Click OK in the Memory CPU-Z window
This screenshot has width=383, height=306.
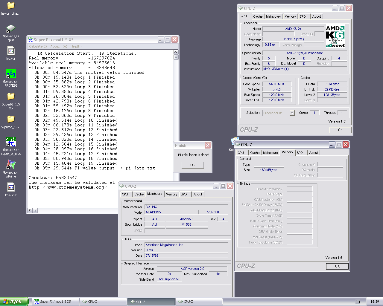point(337,266)
